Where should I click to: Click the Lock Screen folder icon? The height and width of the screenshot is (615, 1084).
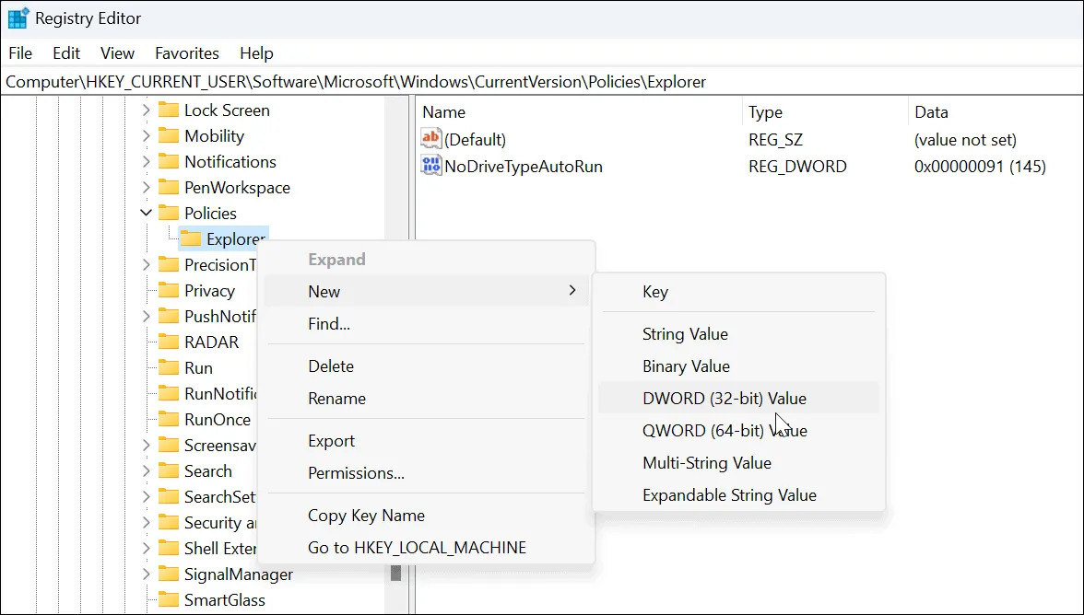tap(169, 110)
